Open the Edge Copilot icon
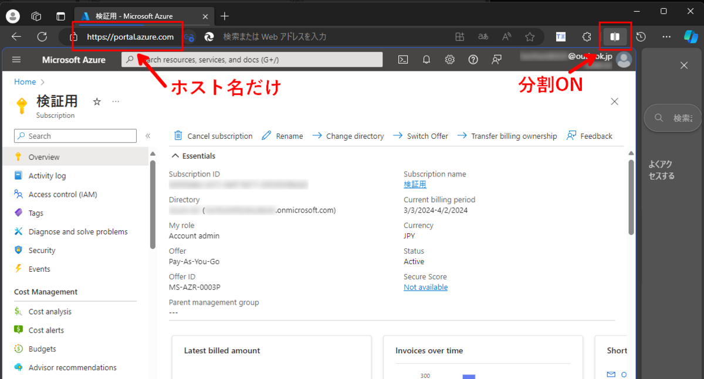This screenshot has width=704, height=379. pos(691,36)
